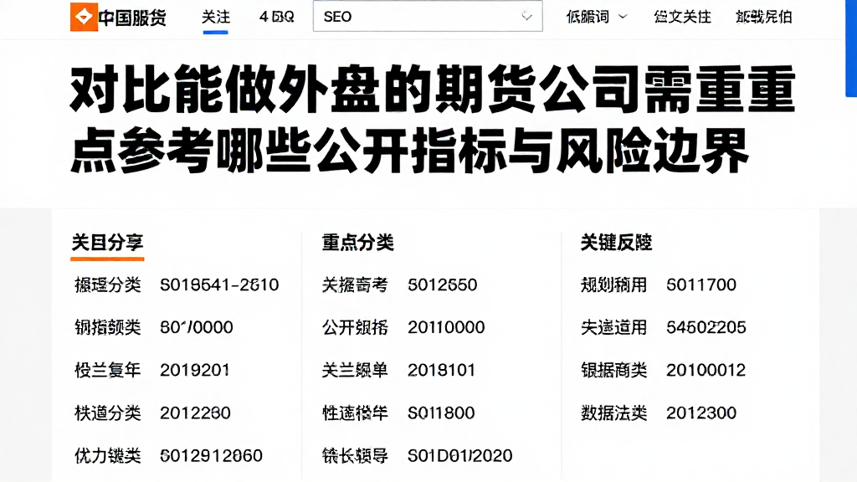Click the 优力键类 row label

click(x=108, y=455)
